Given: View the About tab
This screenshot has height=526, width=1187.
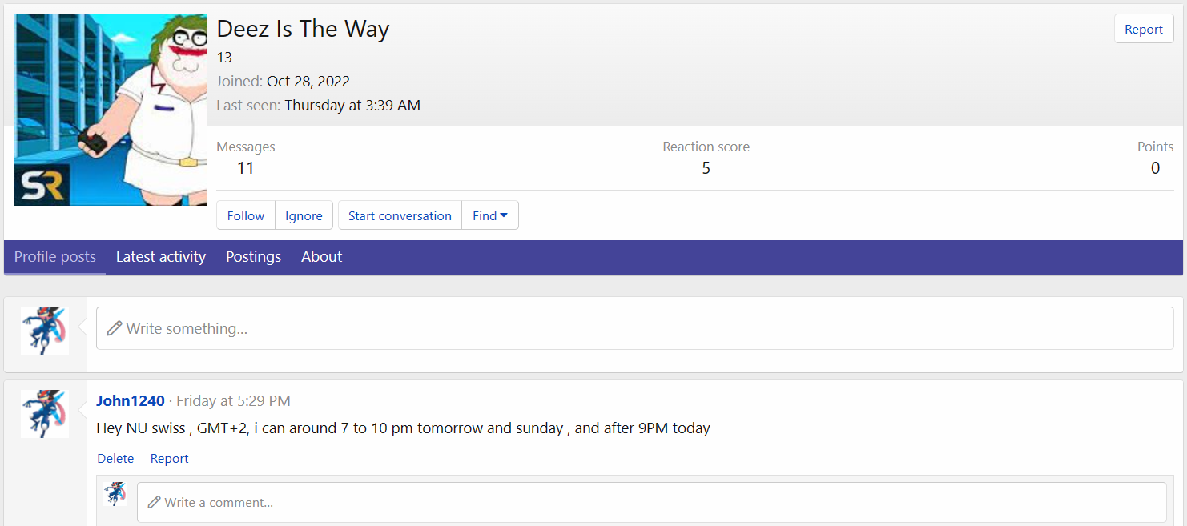Looking at the screenshot, I should pyautogui.click(x=322, y=257).
